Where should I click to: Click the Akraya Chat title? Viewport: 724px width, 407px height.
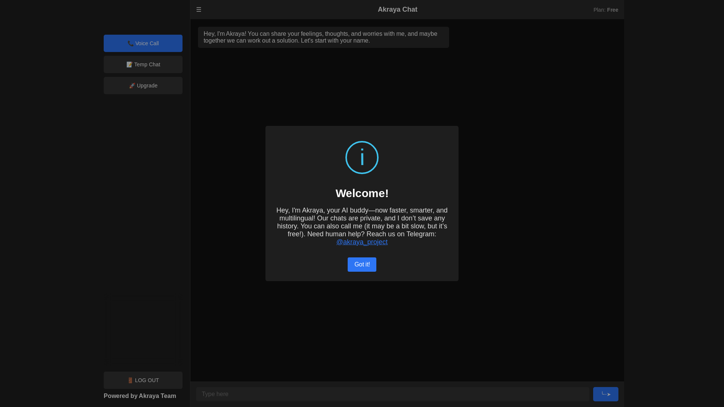pos(397,9)
